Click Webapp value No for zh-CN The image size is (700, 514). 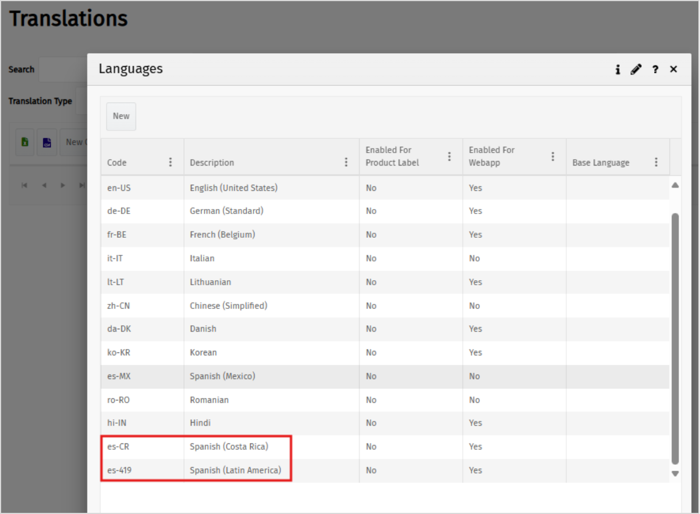click(x=474, y=306)
